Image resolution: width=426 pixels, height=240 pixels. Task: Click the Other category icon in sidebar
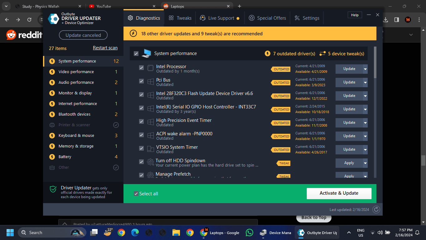(52, 167)
